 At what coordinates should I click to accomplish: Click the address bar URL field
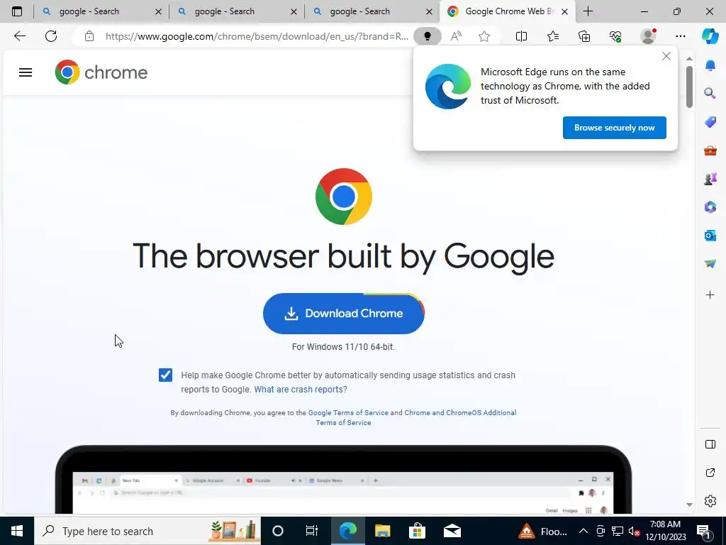click(257, 36)
